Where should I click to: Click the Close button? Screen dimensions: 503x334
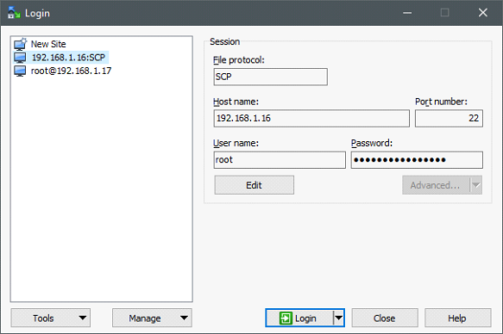click(x=385, y=318)
